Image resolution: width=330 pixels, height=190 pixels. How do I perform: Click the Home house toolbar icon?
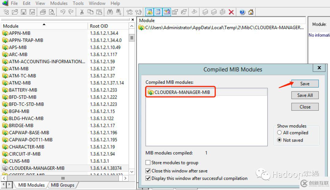pos(251,12)
